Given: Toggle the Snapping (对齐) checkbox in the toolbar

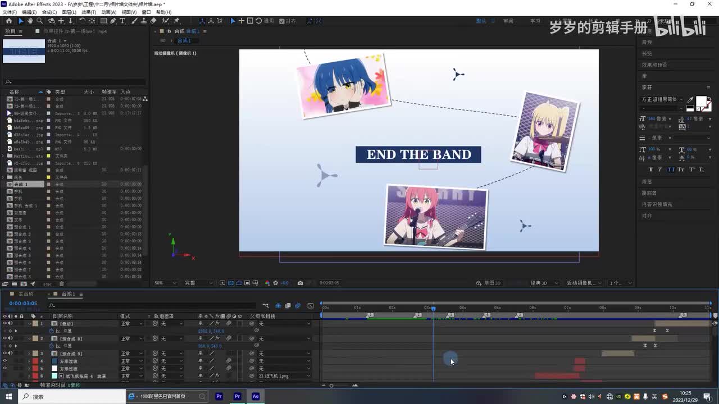Looking at the screenshot, I should pos(282,21).
